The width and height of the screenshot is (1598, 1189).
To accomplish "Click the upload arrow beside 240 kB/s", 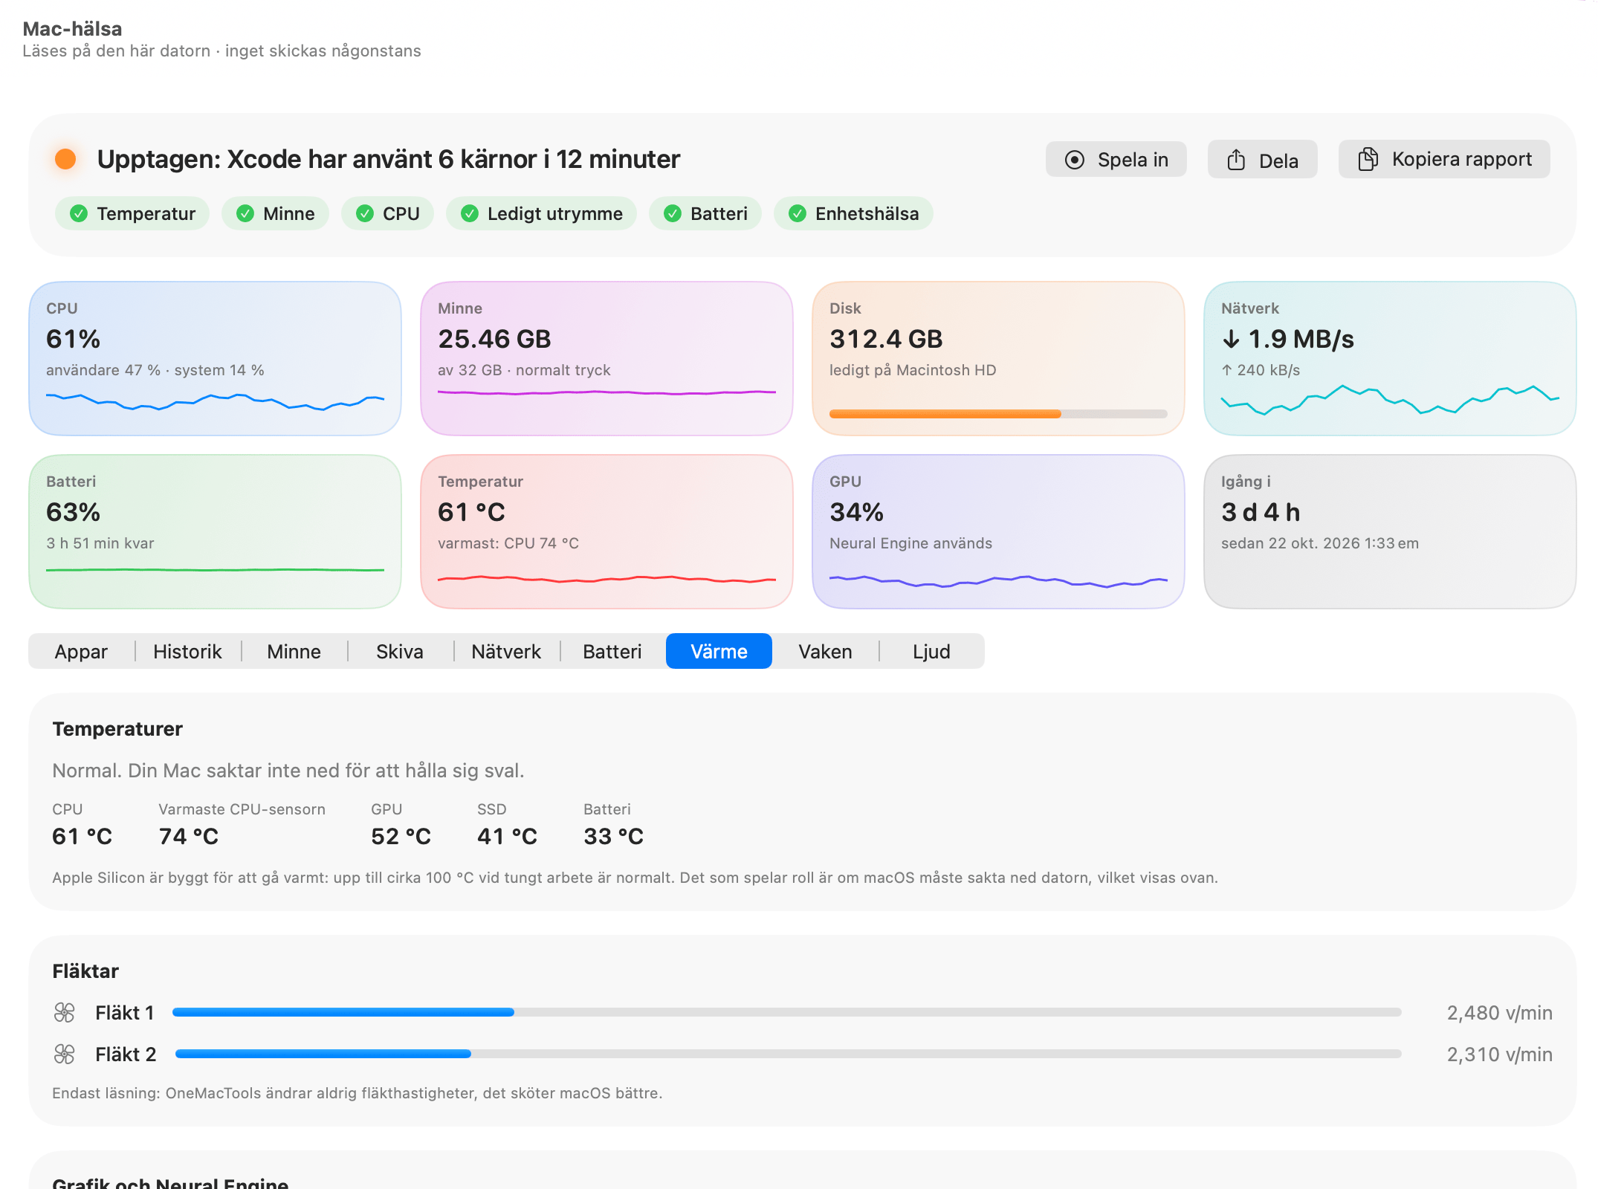I will click(x=1227, y=370).
